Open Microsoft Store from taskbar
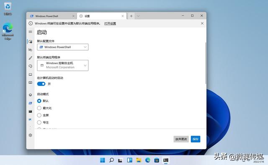The image size is (268, 165). [x=157, y=160]
